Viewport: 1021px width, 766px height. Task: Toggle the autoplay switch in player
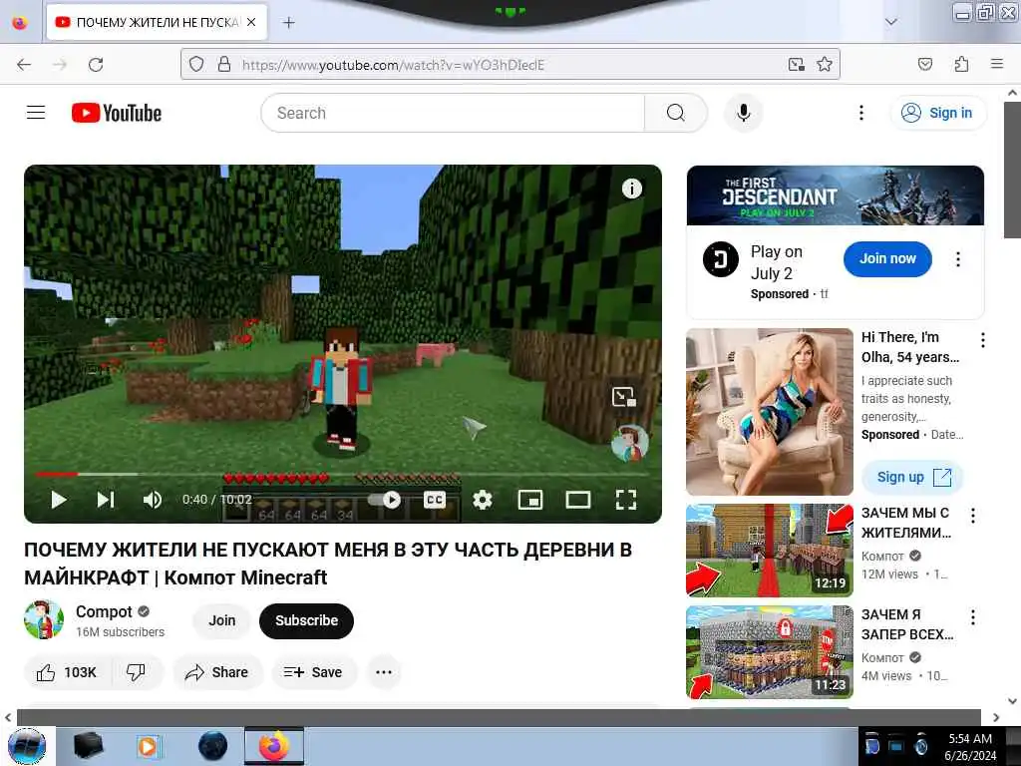coord(386,500)
